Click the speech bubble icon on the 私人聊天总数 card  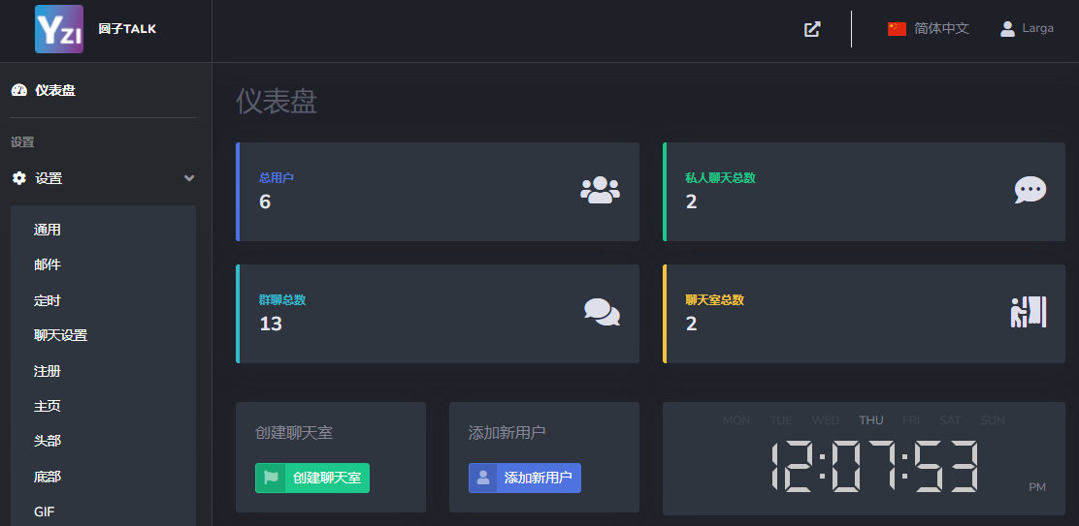click(1030, 190)
